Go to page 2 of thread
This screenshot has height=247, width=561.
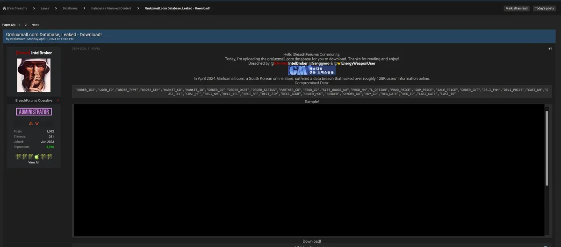[x=25, y=25]
